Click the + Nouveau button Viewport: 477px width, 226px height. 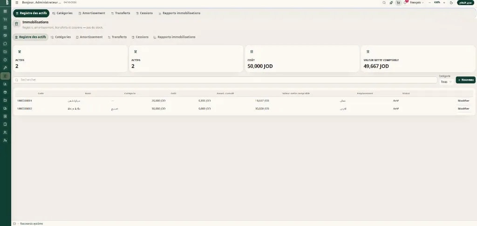click(465, 80)
